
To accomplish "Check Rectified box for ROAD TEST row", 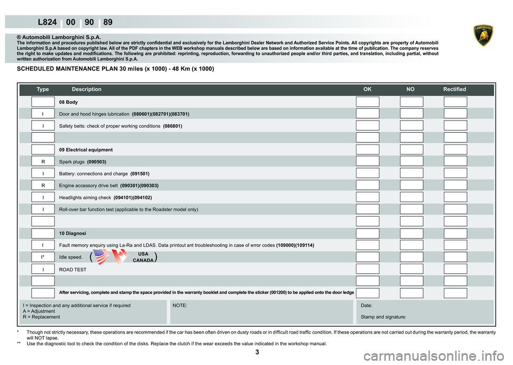I will [x=455, y=269].
